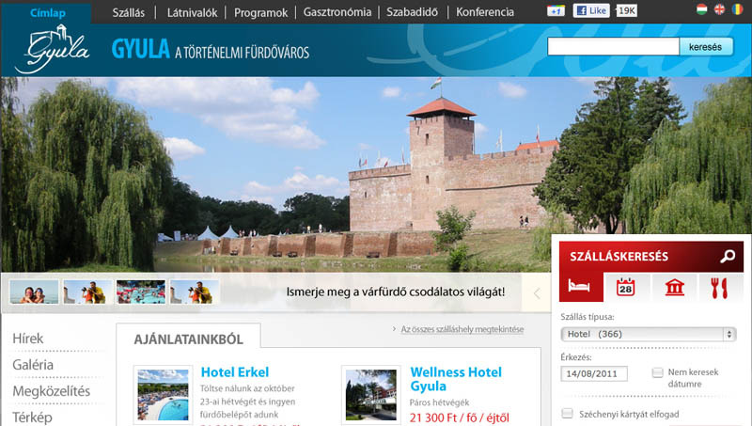Click the magnifier icon in Szálláskeresés header
752x426 pixels.
728,257
